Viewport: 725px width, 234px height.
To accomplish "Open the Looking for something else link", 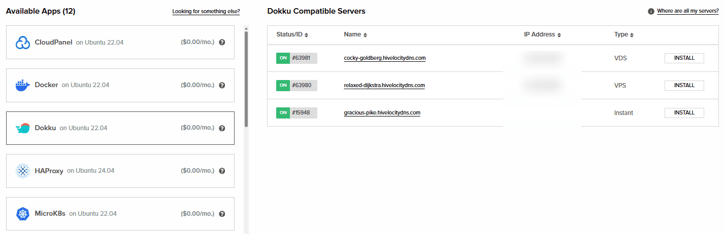I will (206, 11).
